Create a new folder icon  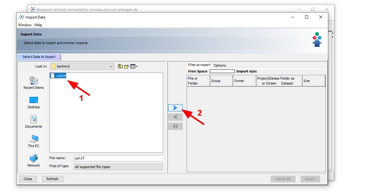(127, 66)
